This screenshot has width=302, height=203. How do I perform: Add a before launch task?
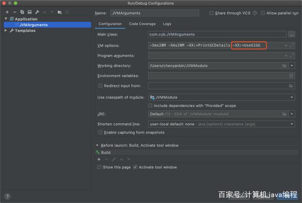coord(99,159)
